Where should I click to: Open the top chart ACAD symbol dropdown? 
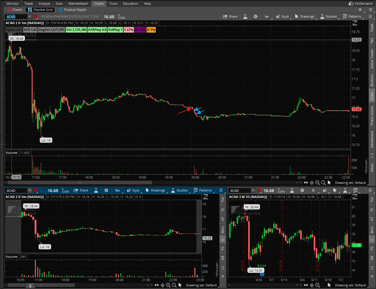pos(29,17)
